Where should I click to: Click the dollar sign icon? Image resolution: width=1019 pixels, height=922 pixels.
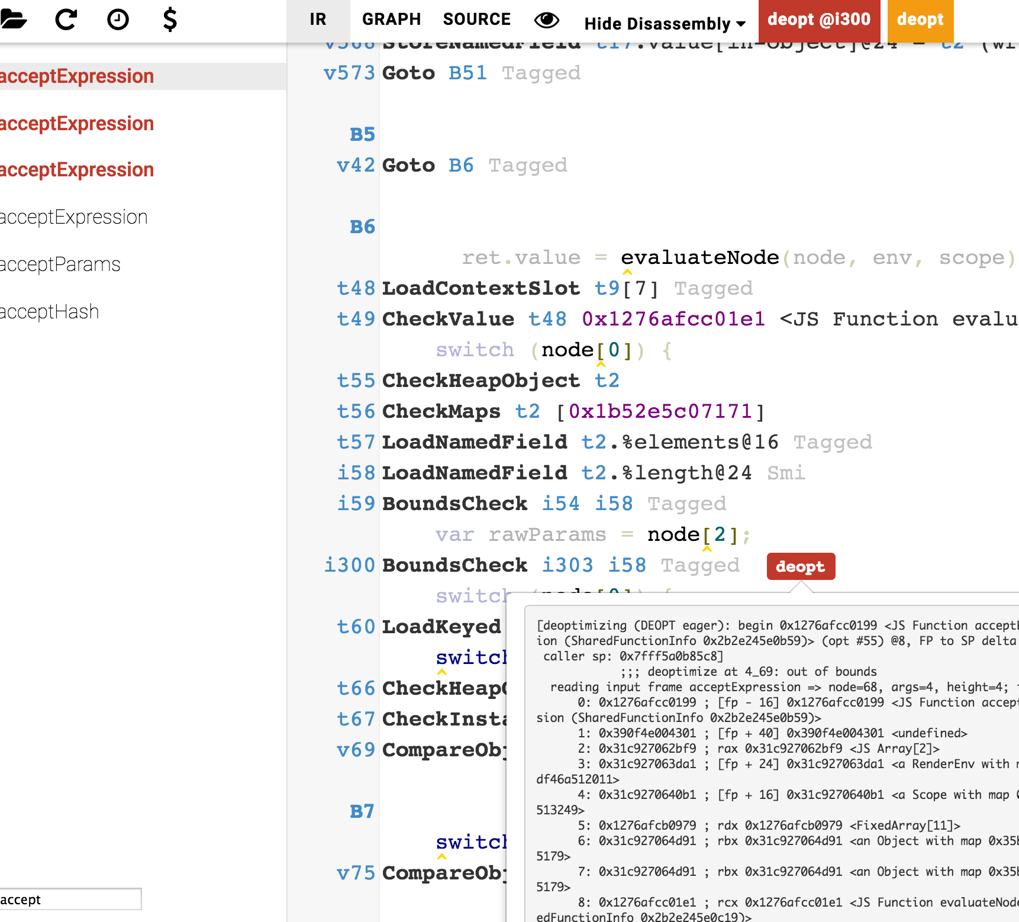pyautogui.click(x=170, y=20)
